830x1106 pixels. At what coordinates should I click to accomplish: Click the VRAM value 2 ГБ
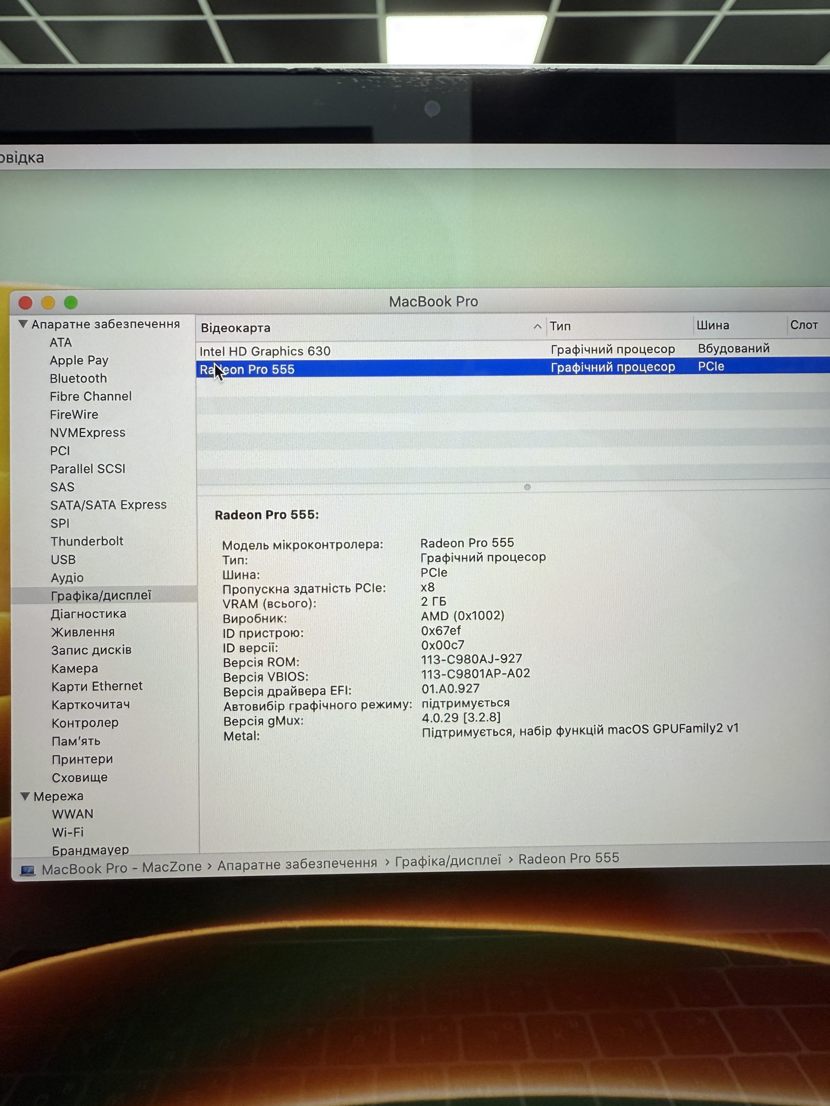coord(434,601)
